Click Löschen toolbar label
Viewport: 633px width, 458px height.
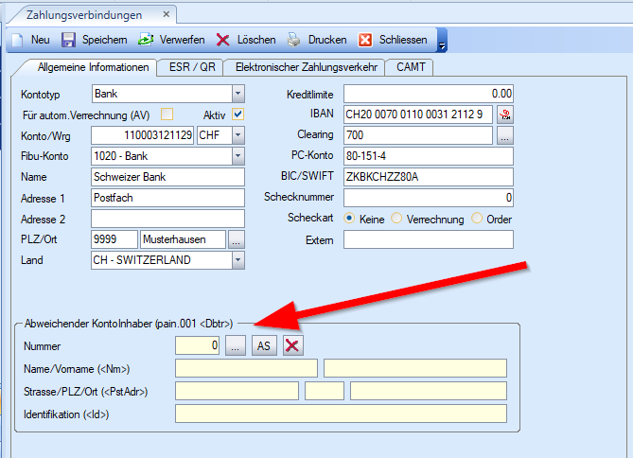coord(256,40)
